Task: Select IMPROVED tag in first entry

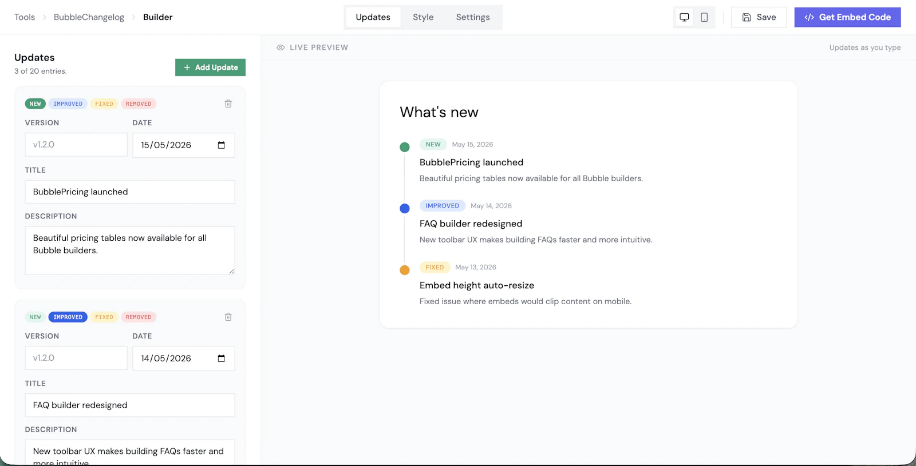Action: coord(68,103)
